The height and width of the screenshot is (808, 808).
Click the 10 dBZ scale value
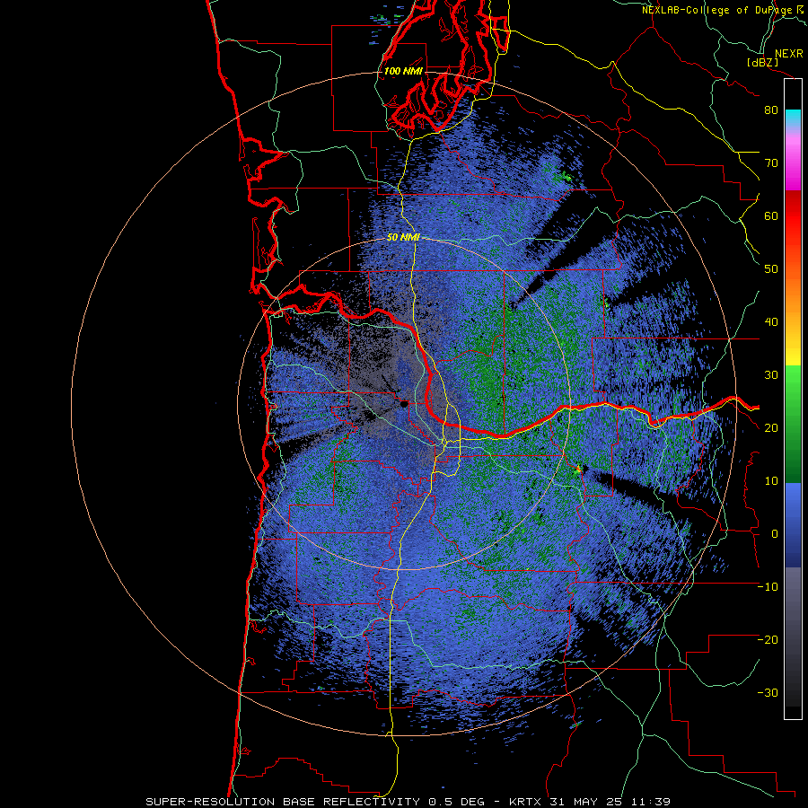(x=771, y=481)
